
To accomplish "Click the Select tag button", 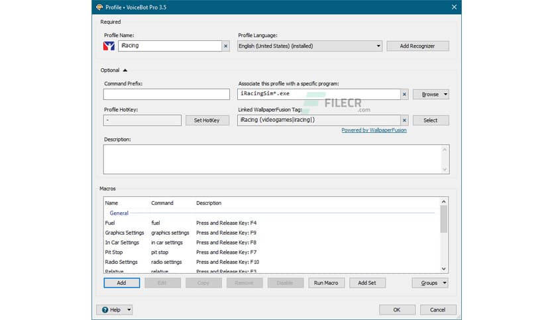I will 431,120.
